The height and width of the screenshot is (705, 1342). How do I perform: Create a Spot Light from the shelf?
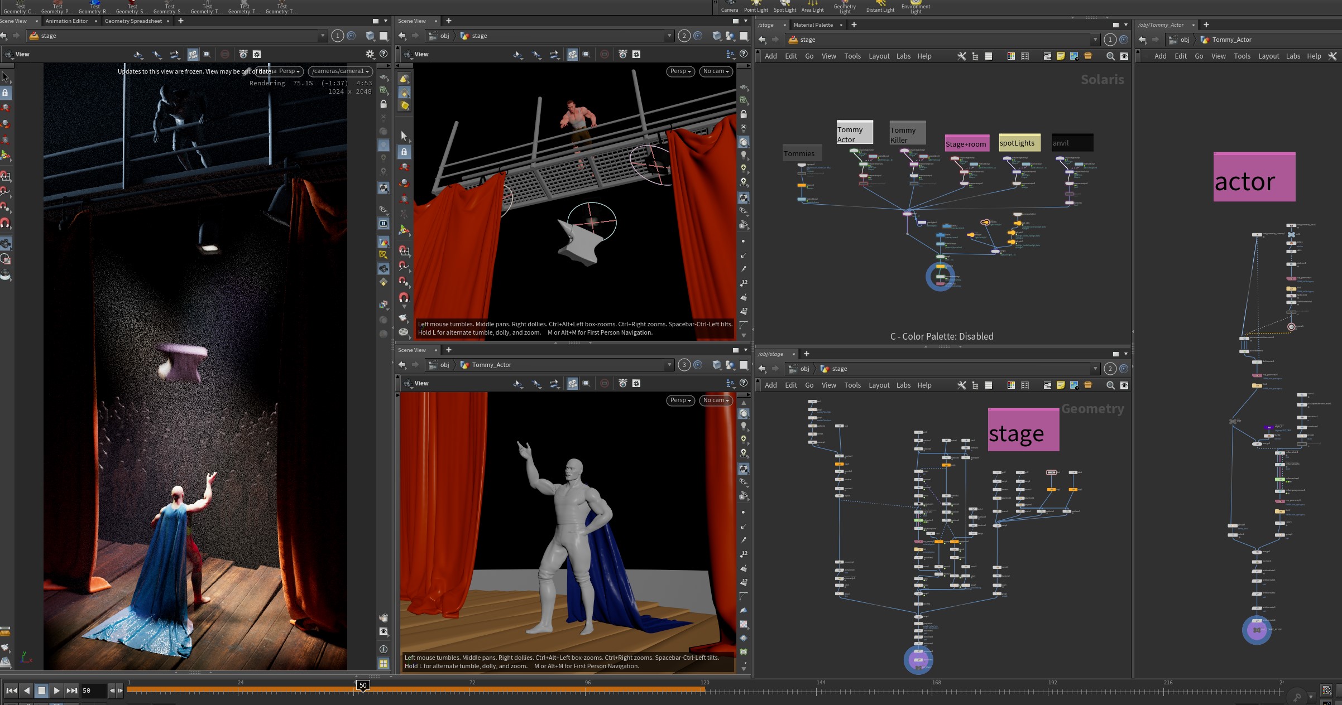pyautogui.click(x=785, y=7)
